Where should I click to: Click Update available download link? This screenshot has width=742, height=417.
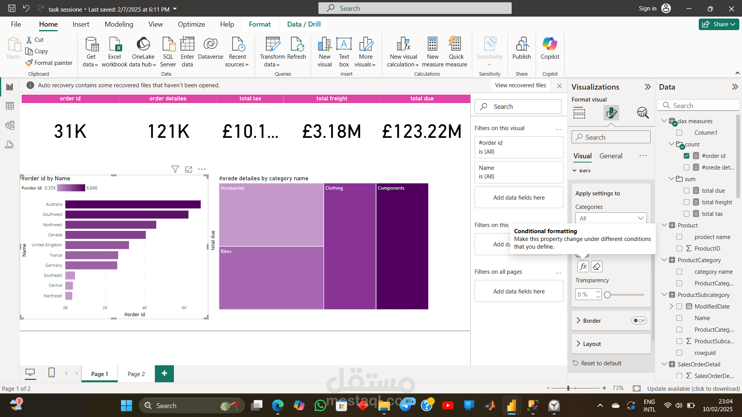pos(693,388)
